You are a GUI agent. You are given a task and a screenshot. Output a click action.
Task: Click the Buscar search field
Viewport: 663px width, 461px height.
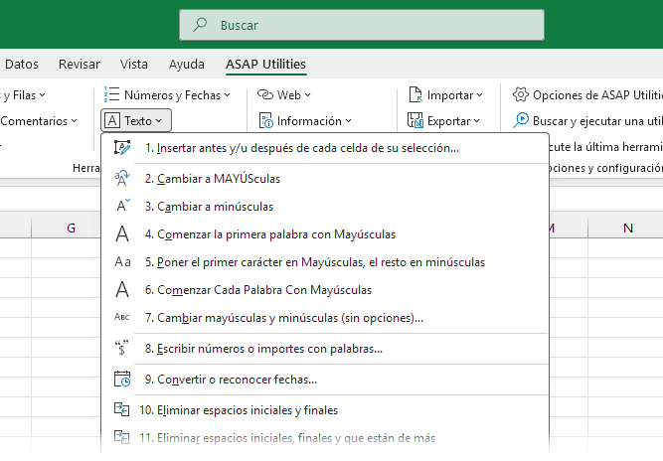362,25
